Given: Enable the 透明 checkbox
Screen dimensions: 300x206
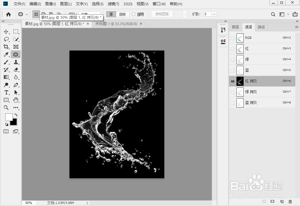Looking at the screenshot, I should pyautogui.click(x=134, y=14).
